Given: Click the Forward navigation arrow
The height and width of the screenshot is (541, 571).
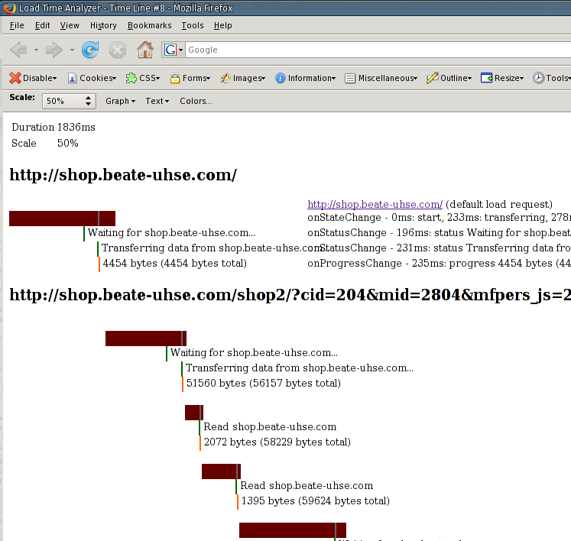Looking at the screenshot, I should point(54,50).
